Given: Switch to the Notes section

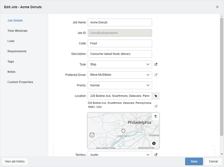Looking at the screenshot, I should [12, 72].
